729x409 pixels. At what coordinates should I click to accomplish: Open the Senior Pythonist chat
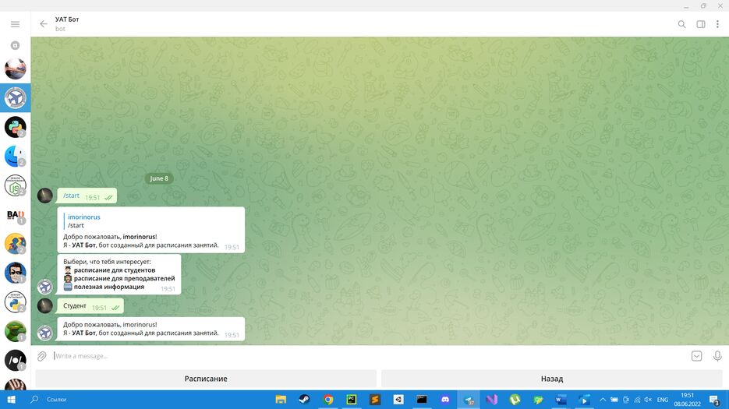click(15, 302)
